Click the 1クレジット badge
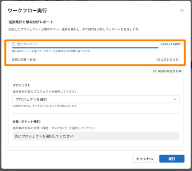Image resolution: width=192 pixels, height=171 pixels. (168, 59)
